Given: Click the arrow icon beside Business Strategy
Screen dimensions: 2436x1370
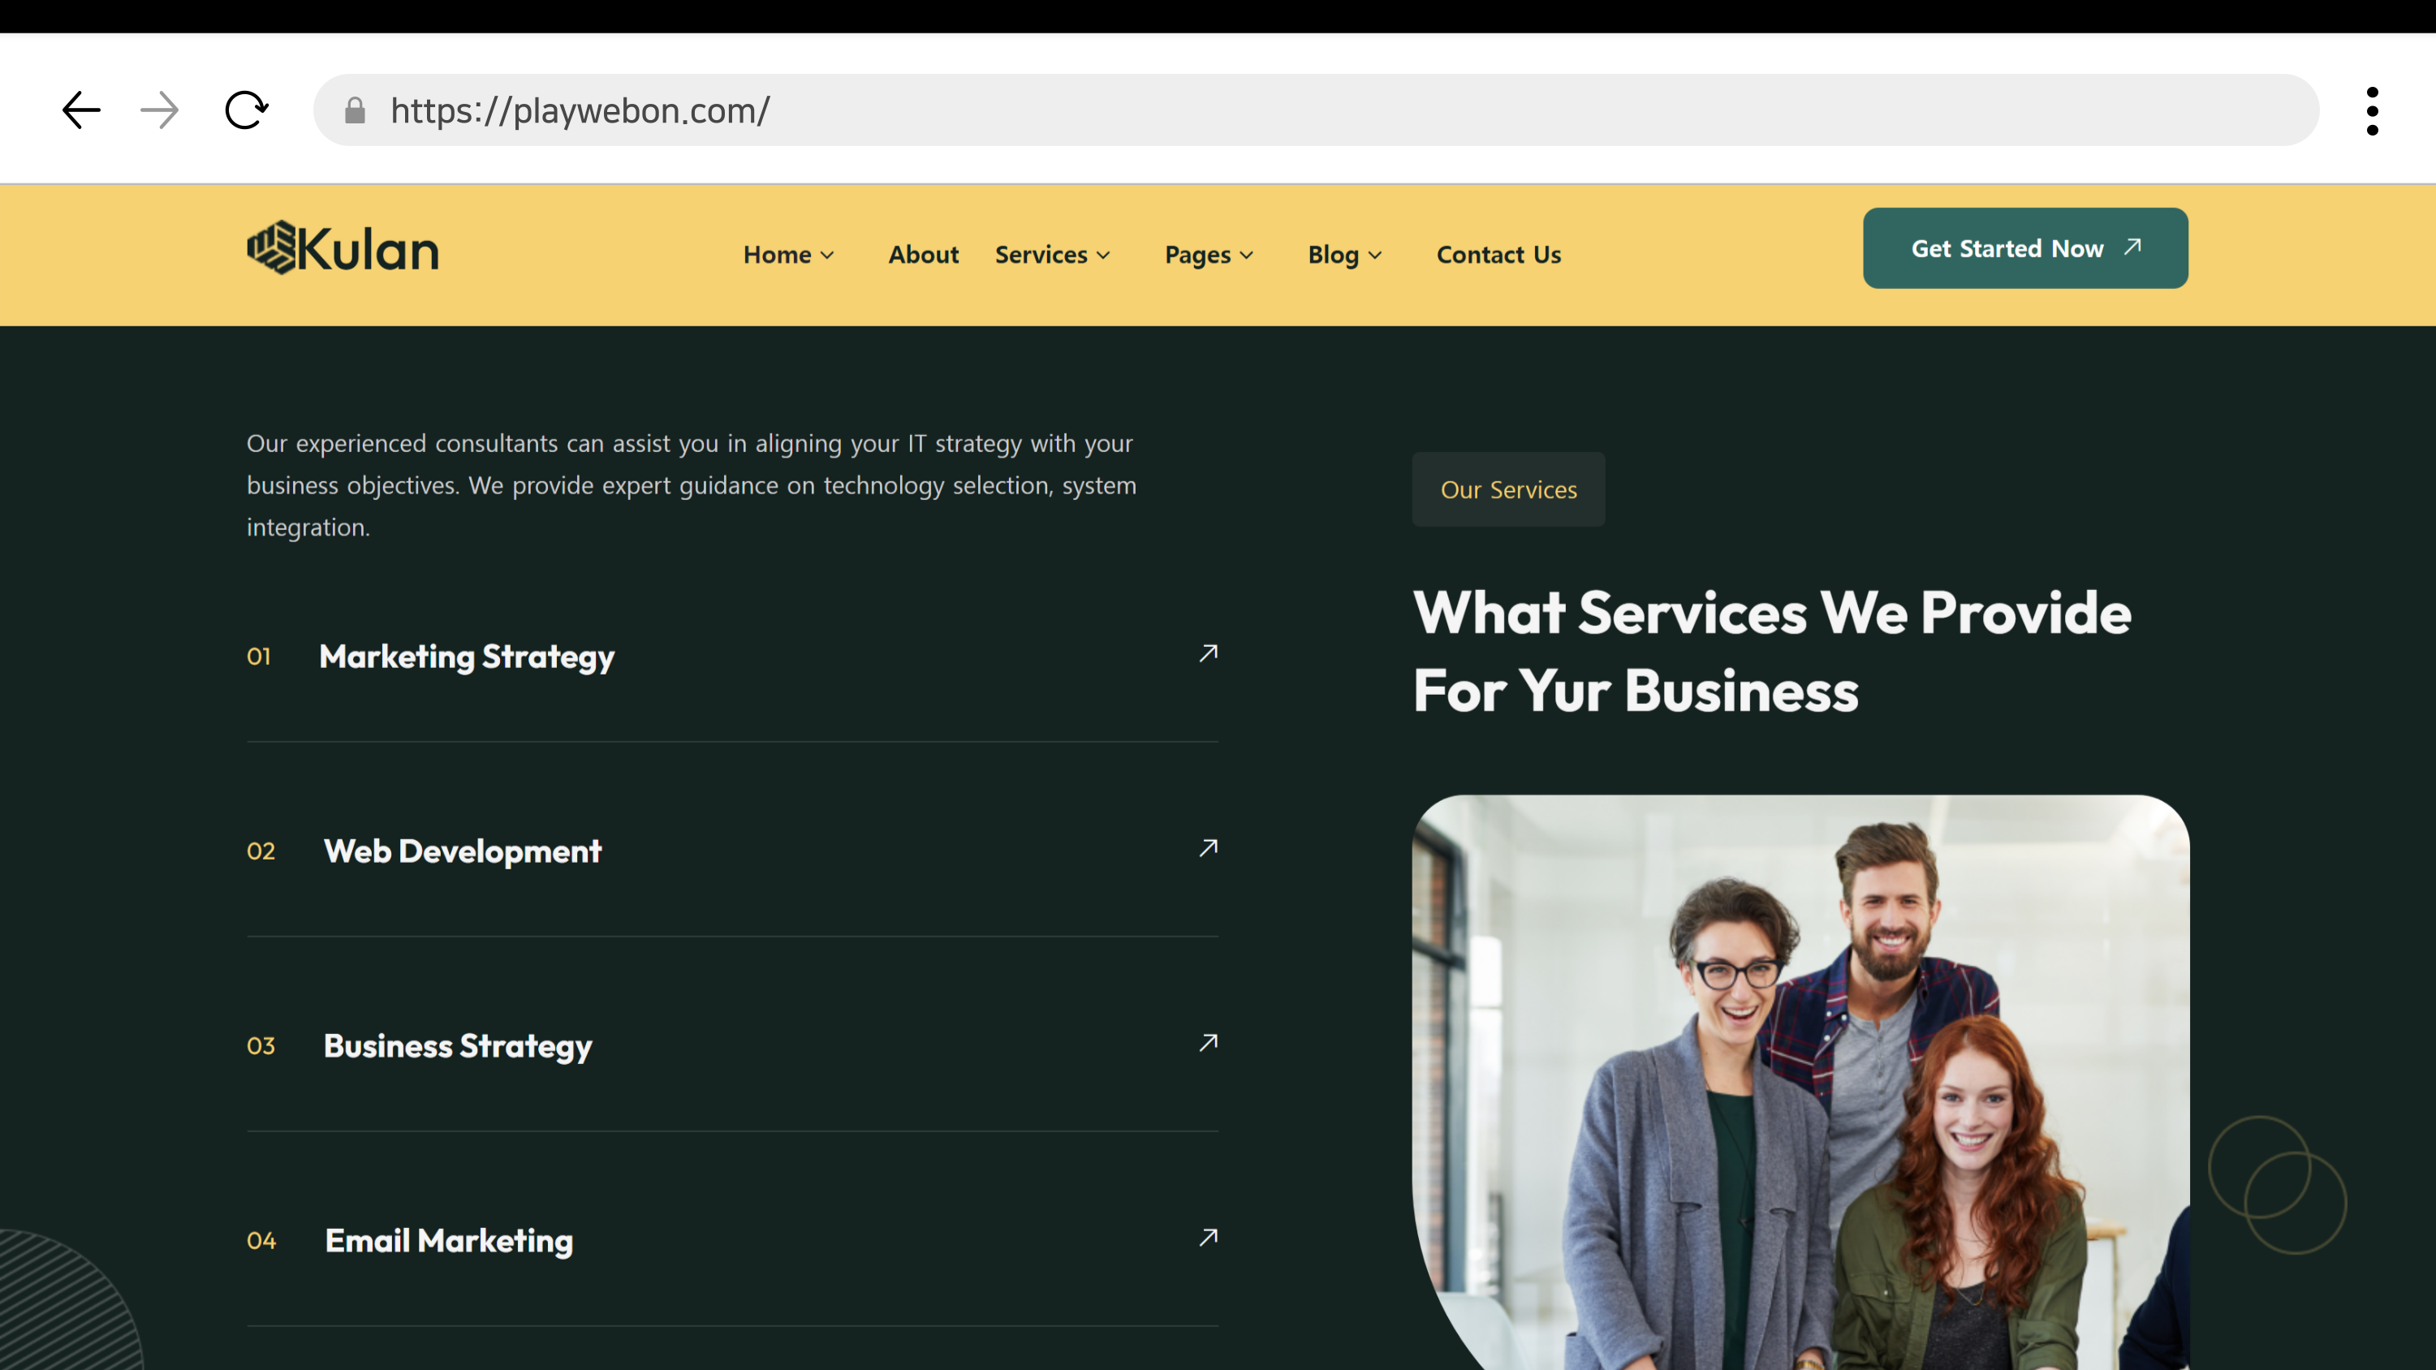Looking at the screenshot, I should pyautogui.click(x=1208, y=1043).
